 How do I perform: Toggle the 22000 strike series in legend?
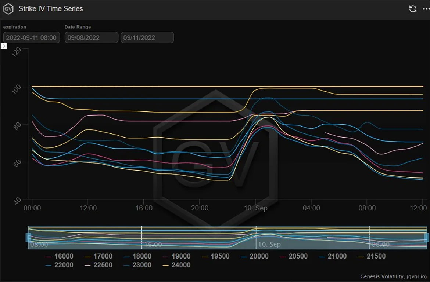60,265
